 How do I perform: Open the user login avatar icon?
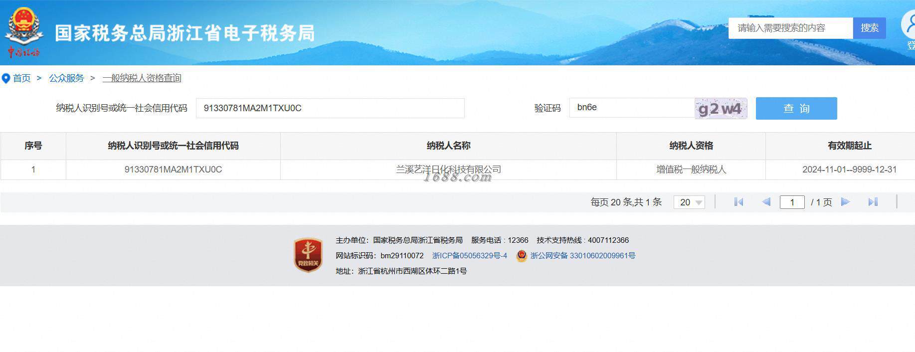click(x=909, y=25)
